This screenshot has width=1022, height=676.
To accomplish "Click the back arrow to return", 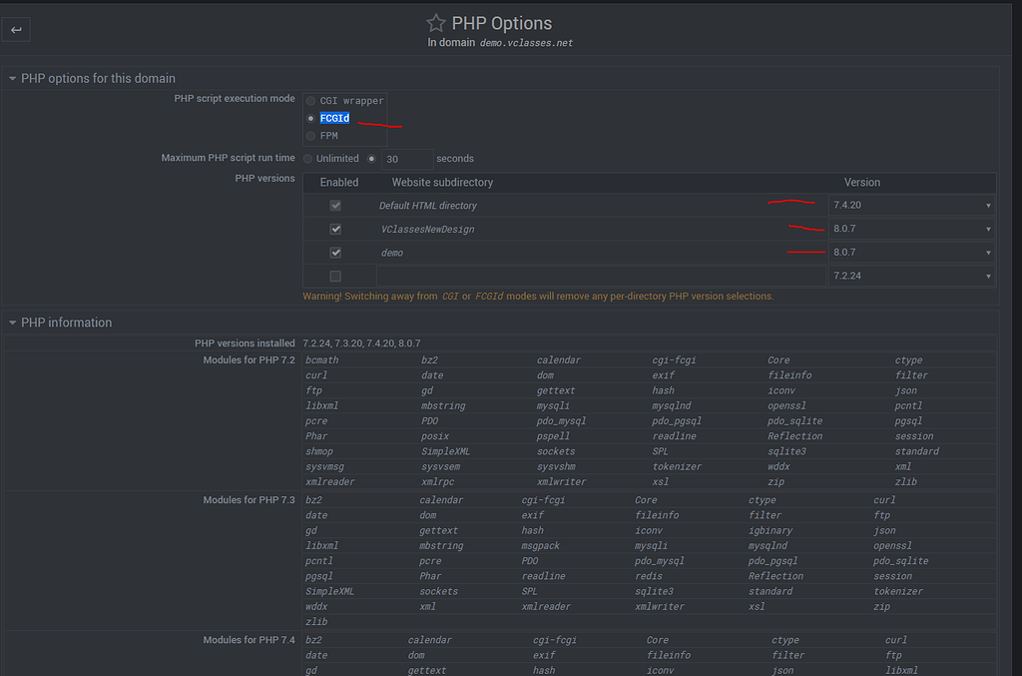I will click(16, 28).
